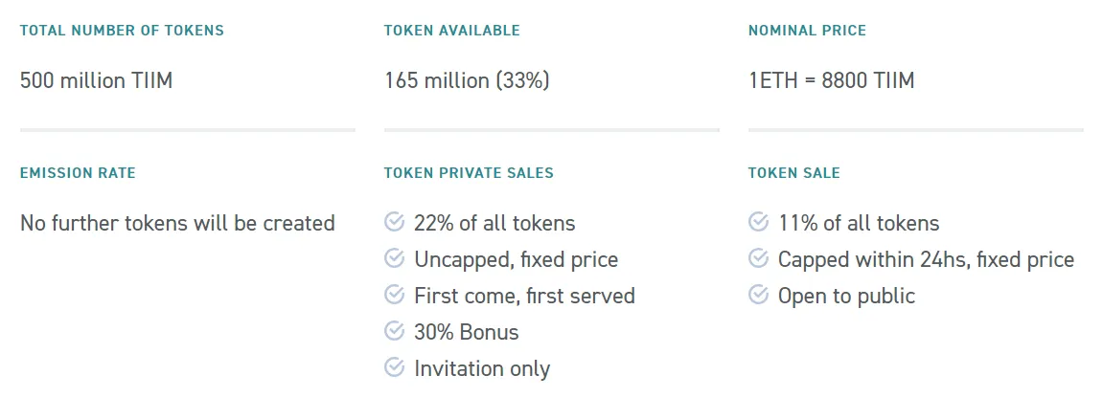Click the check icon beside Capped within 24hs
Image resolution: width=1103 pixels, height=398 pixels.
click(x=758, y=258)
